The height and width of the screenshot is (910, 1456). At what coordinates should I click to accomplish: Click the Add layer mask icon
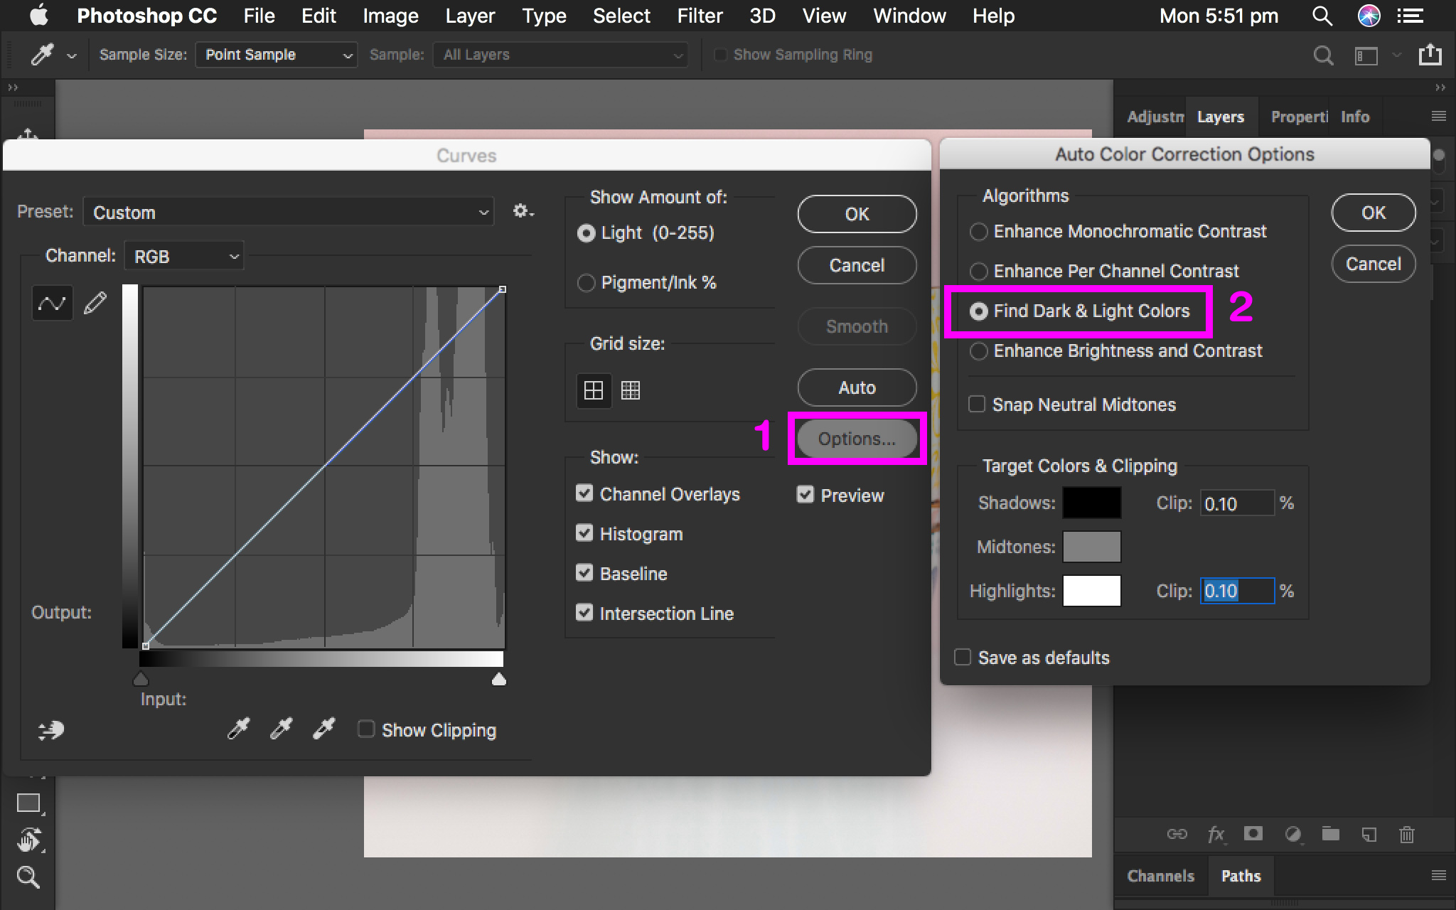click(1253, 835)
